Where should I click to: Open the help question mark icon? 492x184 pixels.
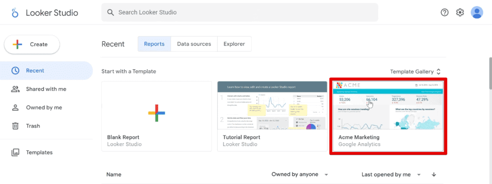(x=444, y=12)
